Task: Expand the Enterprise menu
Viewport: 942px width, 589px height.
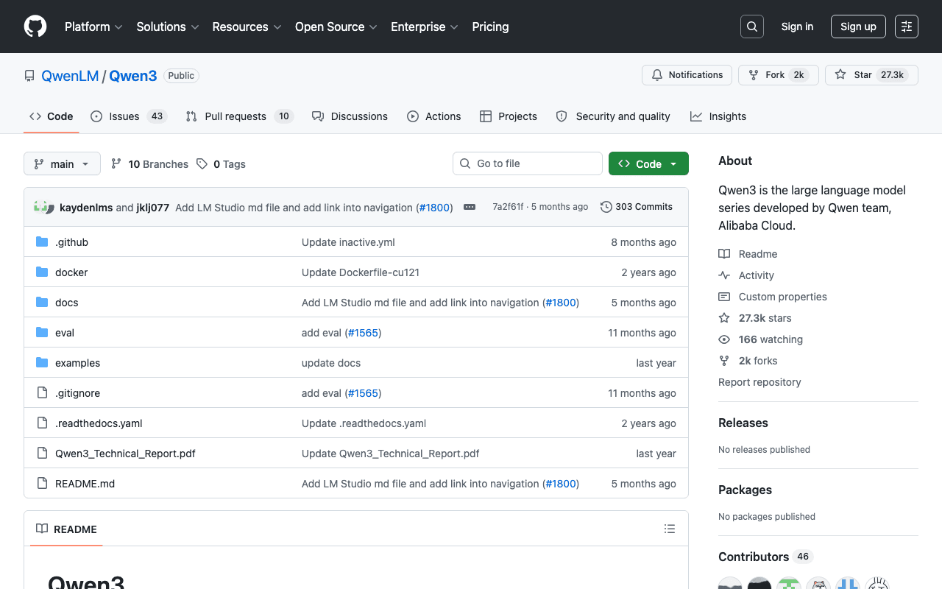Action: pos(425,27)
